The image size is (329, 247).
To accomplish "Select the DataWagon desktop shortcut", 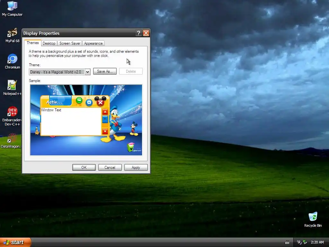I will pos(11,140).
